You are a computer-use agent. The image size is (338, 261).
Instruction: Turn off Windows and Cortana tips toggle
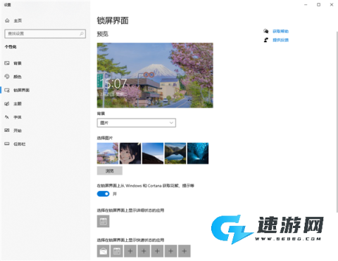pyautogui.click(x=104, y=194)
